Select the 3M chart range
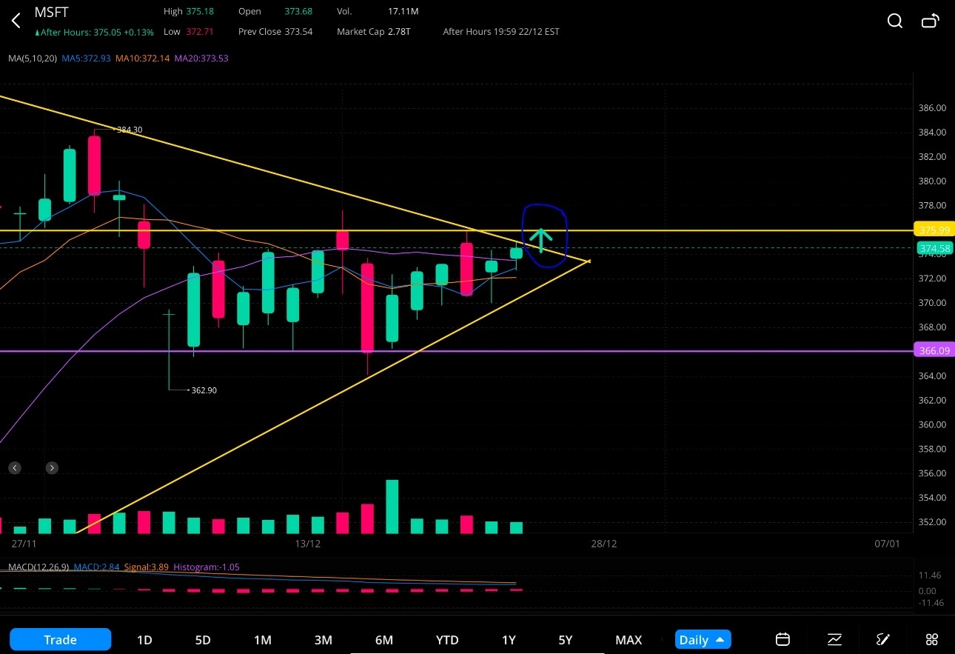The height and width of the screenshot is (654, 955). coord(323,640)
